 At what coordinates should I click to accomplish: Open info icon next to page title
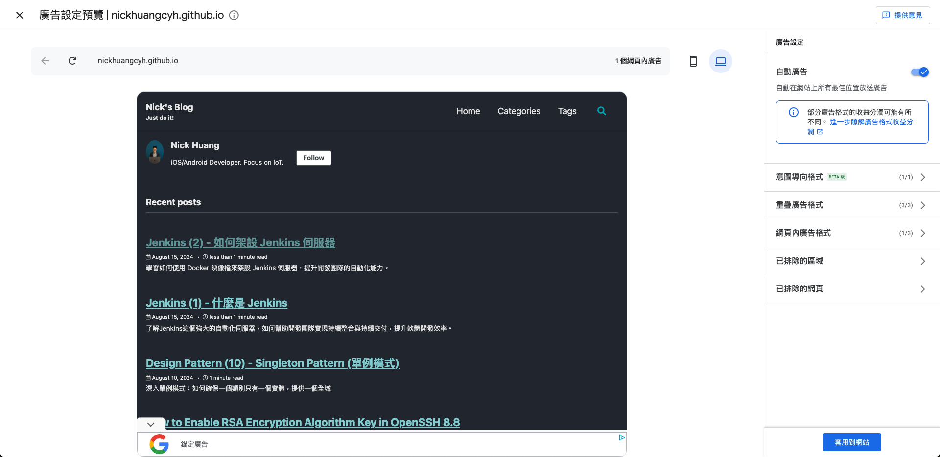click(x=234, y=15)
